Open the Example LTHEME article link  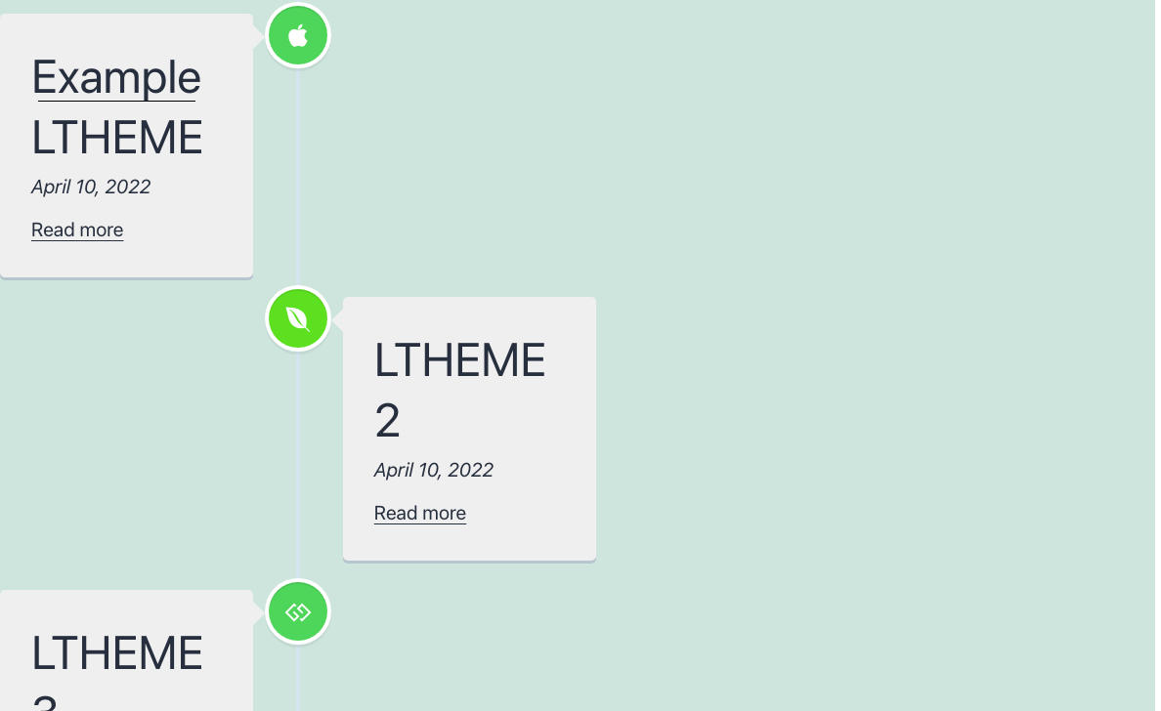coord(115,78)
